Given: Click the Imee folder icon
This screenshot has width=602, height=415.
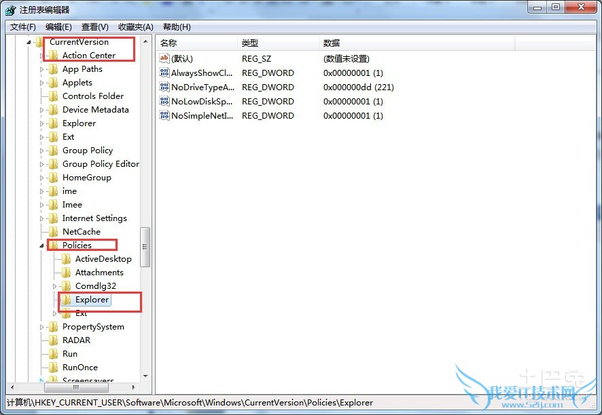Looking at the screenshot, I should [x=54, y=205].
